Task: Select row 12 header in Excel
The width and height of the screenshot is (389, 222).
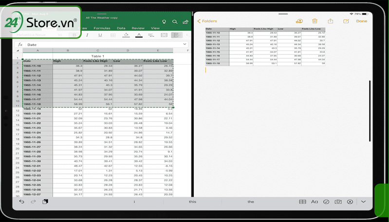Action: tap(18, 110)
